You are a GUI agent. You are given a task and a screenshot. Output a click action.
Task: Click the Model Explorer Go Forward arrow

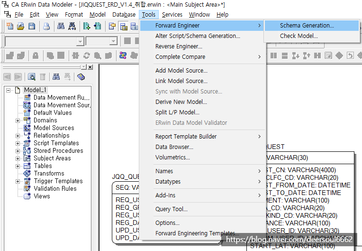(x=18, y=77)
